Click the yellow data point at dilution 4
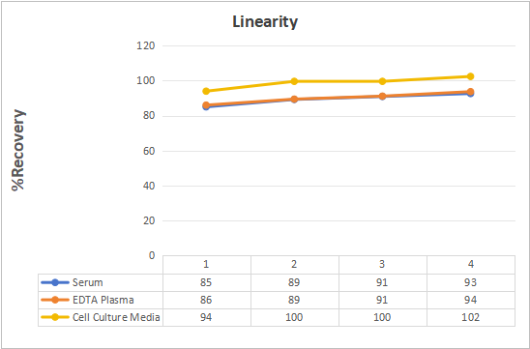530x349 pixels. pos(470,76)
